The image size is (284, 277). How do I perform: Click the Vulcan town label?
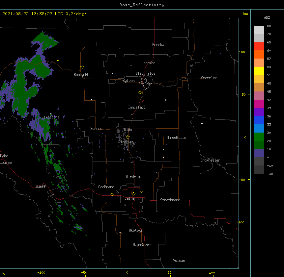point(179,261)
